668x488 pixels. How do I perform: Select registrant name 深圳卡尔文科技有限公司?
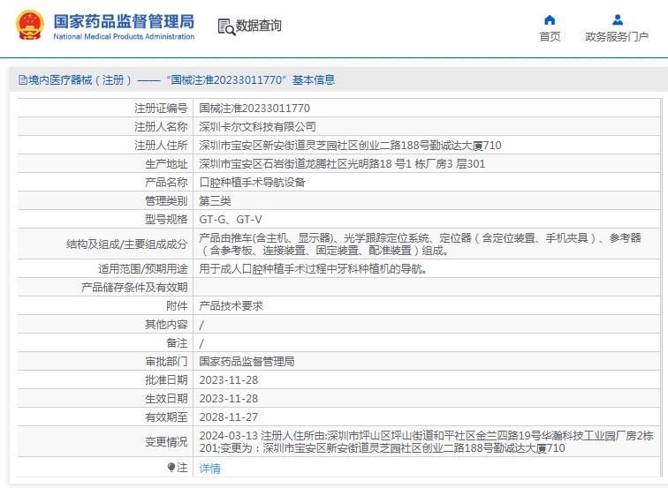tap(257, 127)
